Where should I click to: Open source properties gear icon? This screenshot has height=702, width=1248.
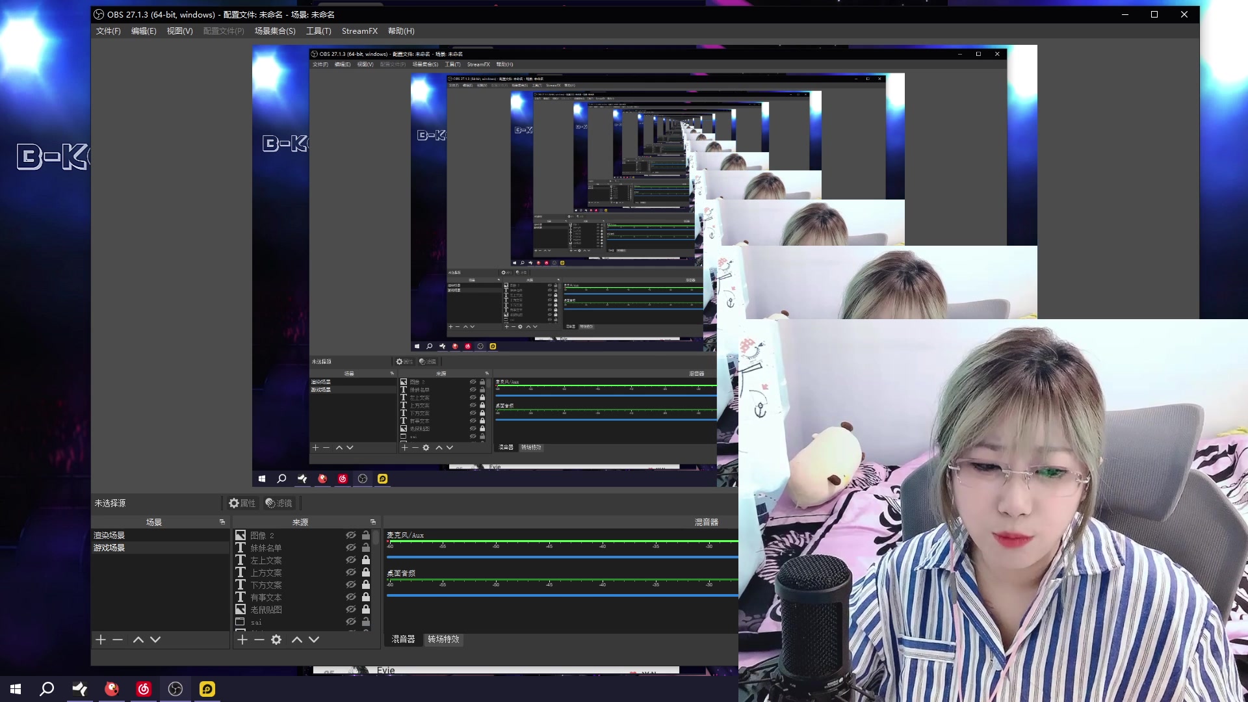(x=276, y=640)
